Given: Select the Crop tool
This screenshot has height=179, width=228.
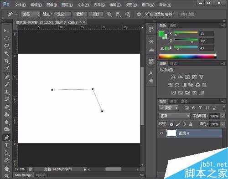Looking at the screenshot, I should (6, 61).
